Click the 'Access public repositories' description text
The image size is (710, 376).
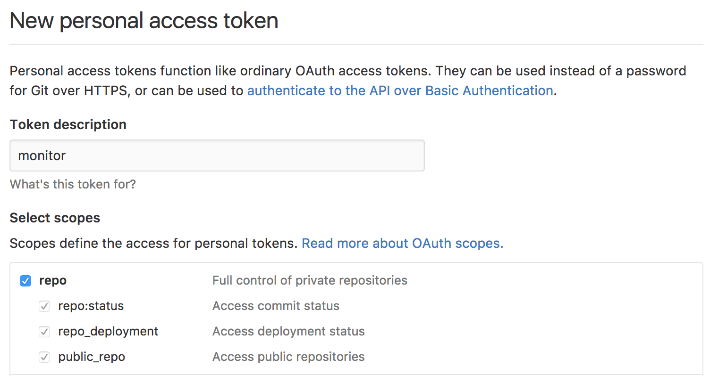288,357
